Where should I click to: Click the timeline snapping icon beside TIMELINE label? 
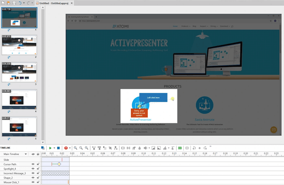click(43, 148)
